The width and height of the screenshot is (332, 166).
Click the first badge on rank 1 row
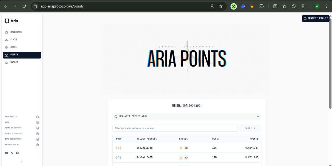(x=181, y=148)
